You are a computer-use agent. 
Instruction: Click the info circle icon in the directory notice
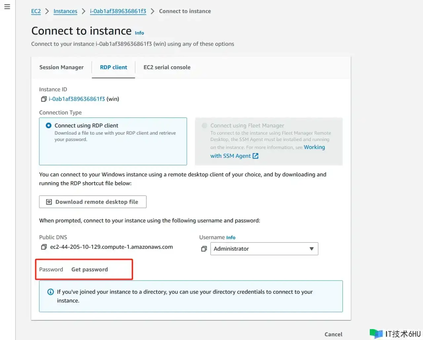pos(51,292)
